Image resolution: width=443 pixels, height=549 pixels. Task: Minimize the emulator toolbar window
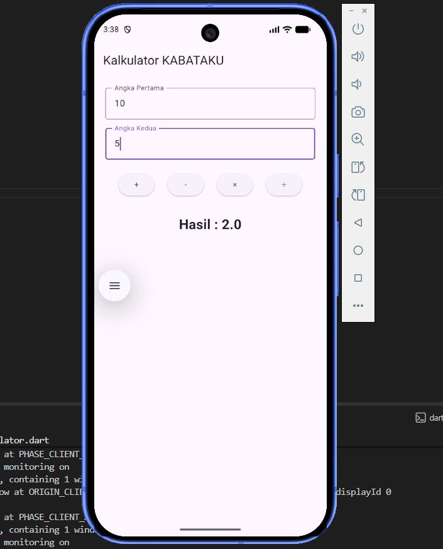click(351, 11)
